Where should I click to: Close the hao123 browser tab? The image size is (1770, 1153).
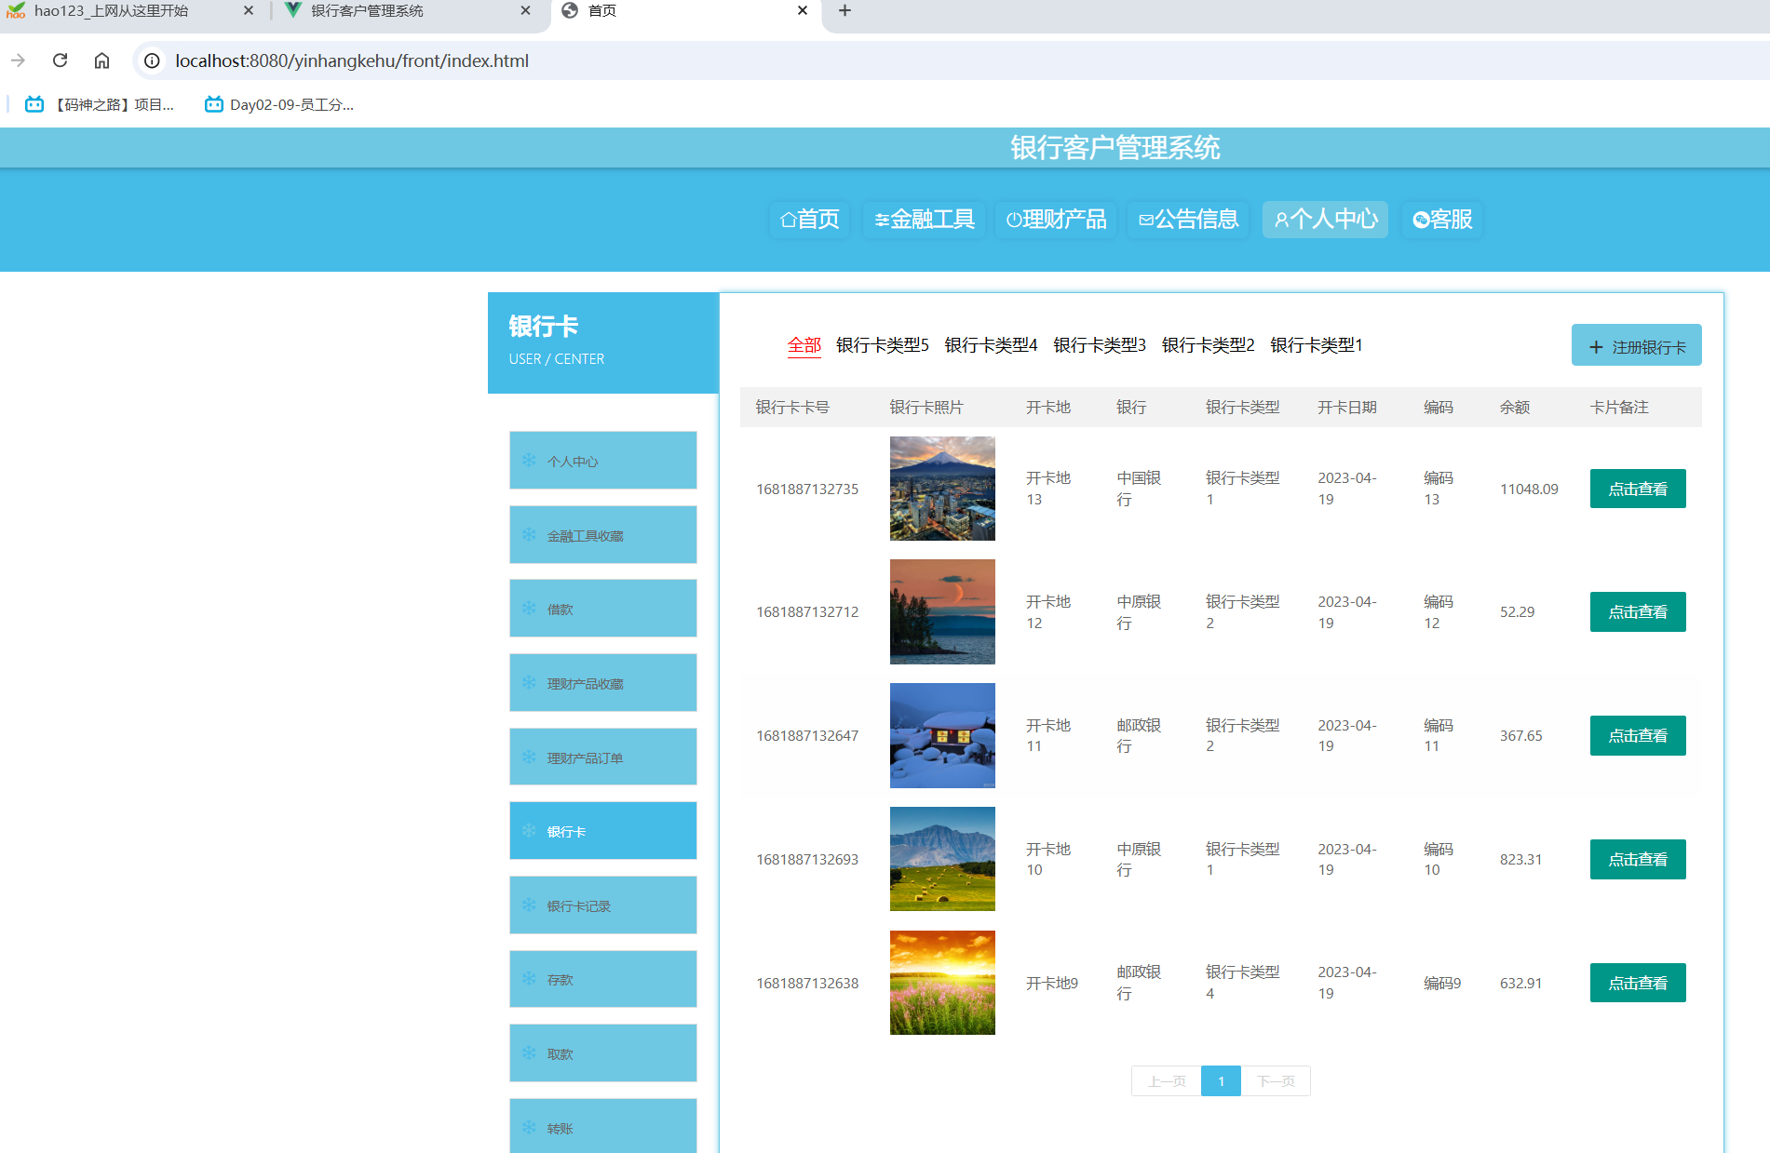249,10
